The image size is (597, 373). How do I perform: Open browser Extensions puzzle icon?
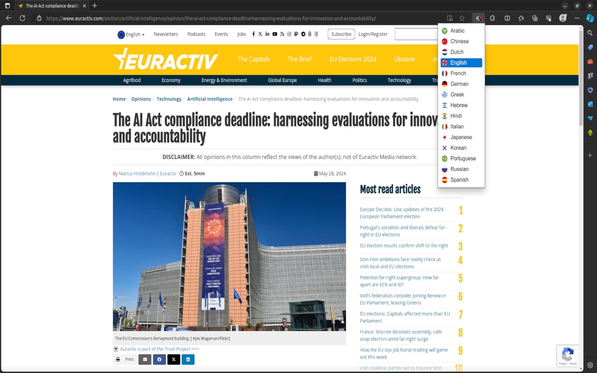point(493,18)
